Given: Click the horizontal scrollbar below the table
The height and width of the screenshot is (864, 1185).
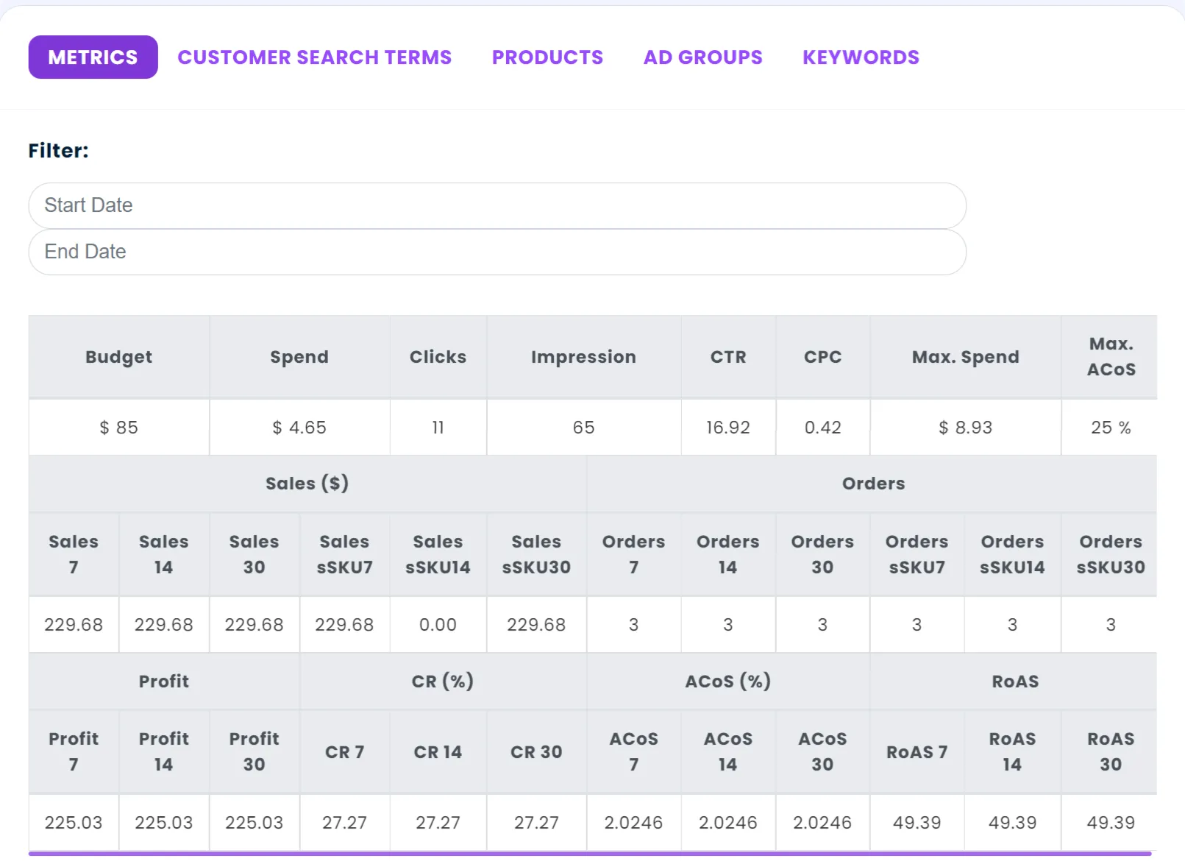Looking at the screenshot, I should click(x=590, y=854).
